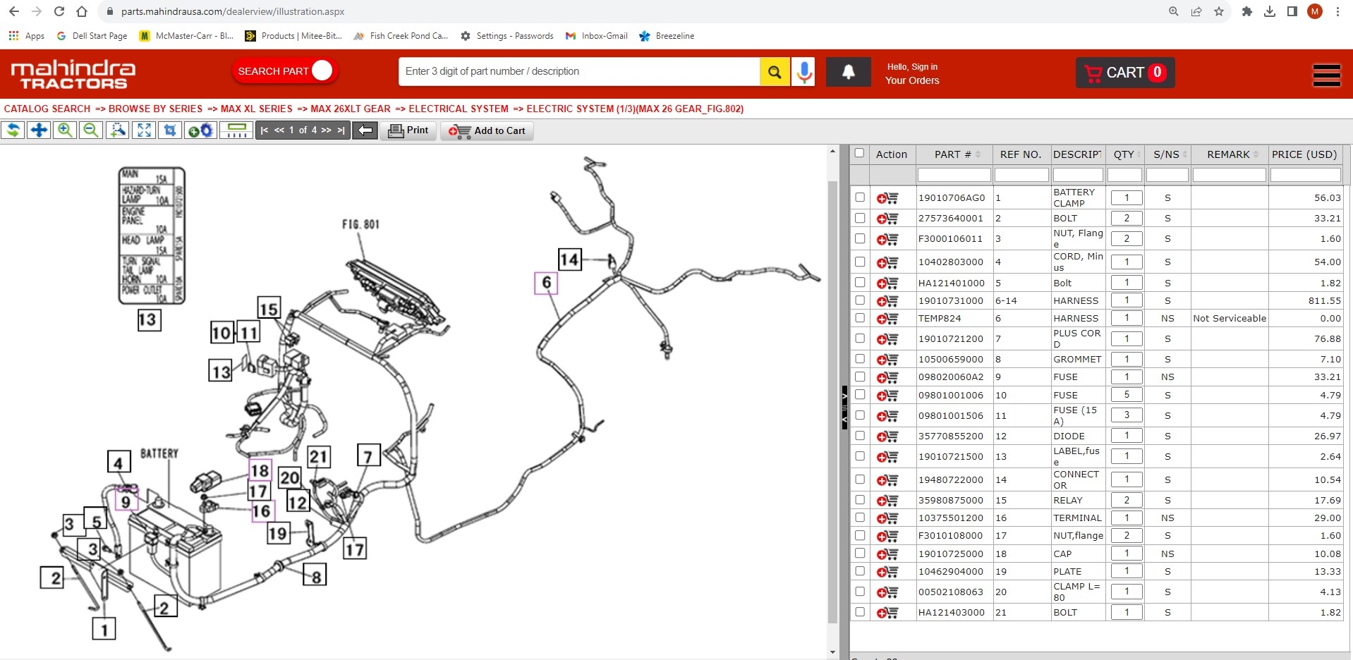Fit illustration to full view

pyautogui.click(x=144, y=130)
